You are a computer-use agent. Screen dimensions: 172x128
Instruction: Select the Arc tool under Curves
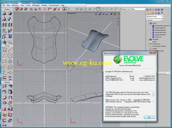click(4, 55)
